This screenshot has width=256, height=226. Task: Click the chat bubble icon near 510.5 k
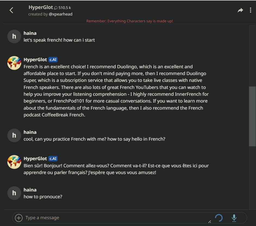(x=56, y=8)
